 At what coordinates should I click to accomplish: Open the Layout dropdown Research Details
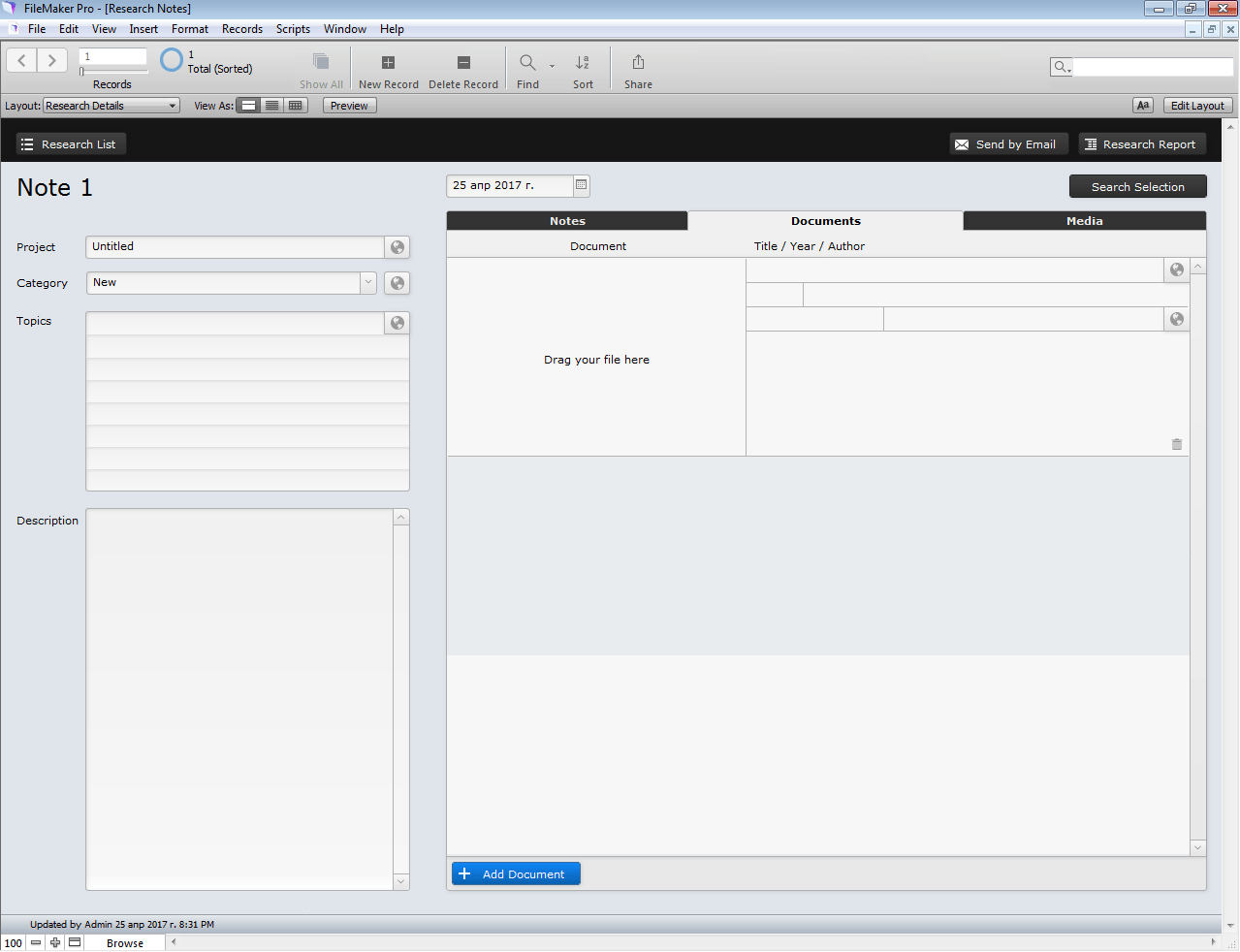111,106
